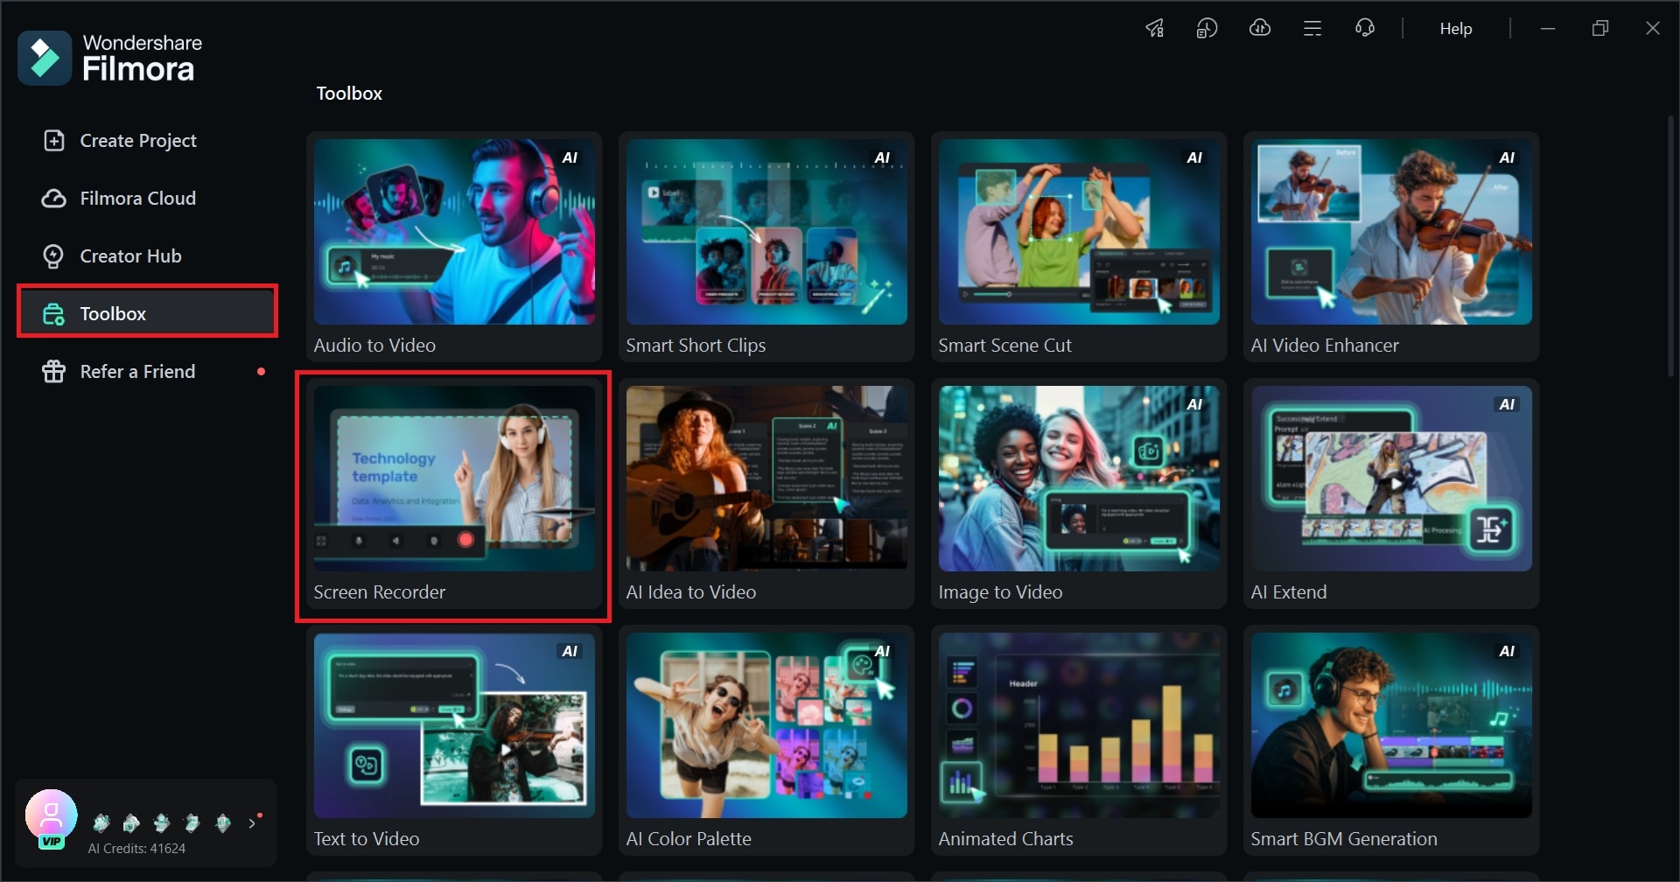The image size is (1680, 882).
Task: Launch the Screen Recorder tool
Action: click(x=454, y=493)
